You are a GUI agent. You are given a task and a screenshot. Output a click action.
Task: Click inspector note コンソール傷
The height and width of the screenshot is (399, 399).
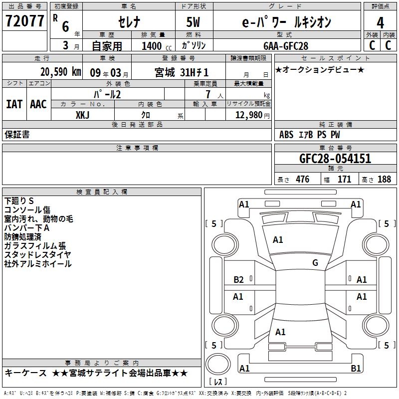(27, 210)
